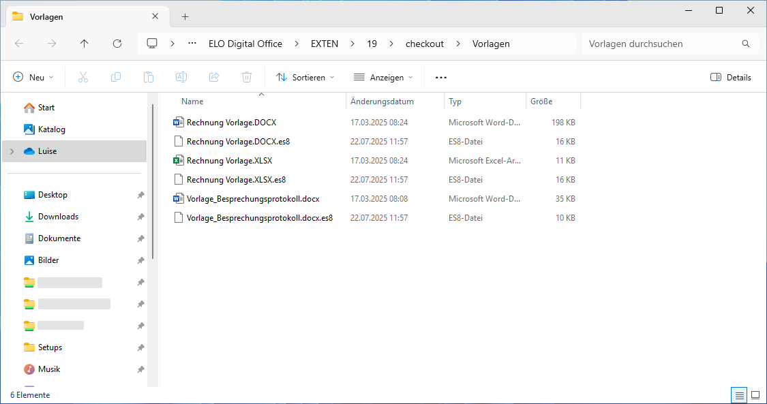Screen dimensions: 767x404
Task: Click the Delete trash icon
Action: (246, 77)
